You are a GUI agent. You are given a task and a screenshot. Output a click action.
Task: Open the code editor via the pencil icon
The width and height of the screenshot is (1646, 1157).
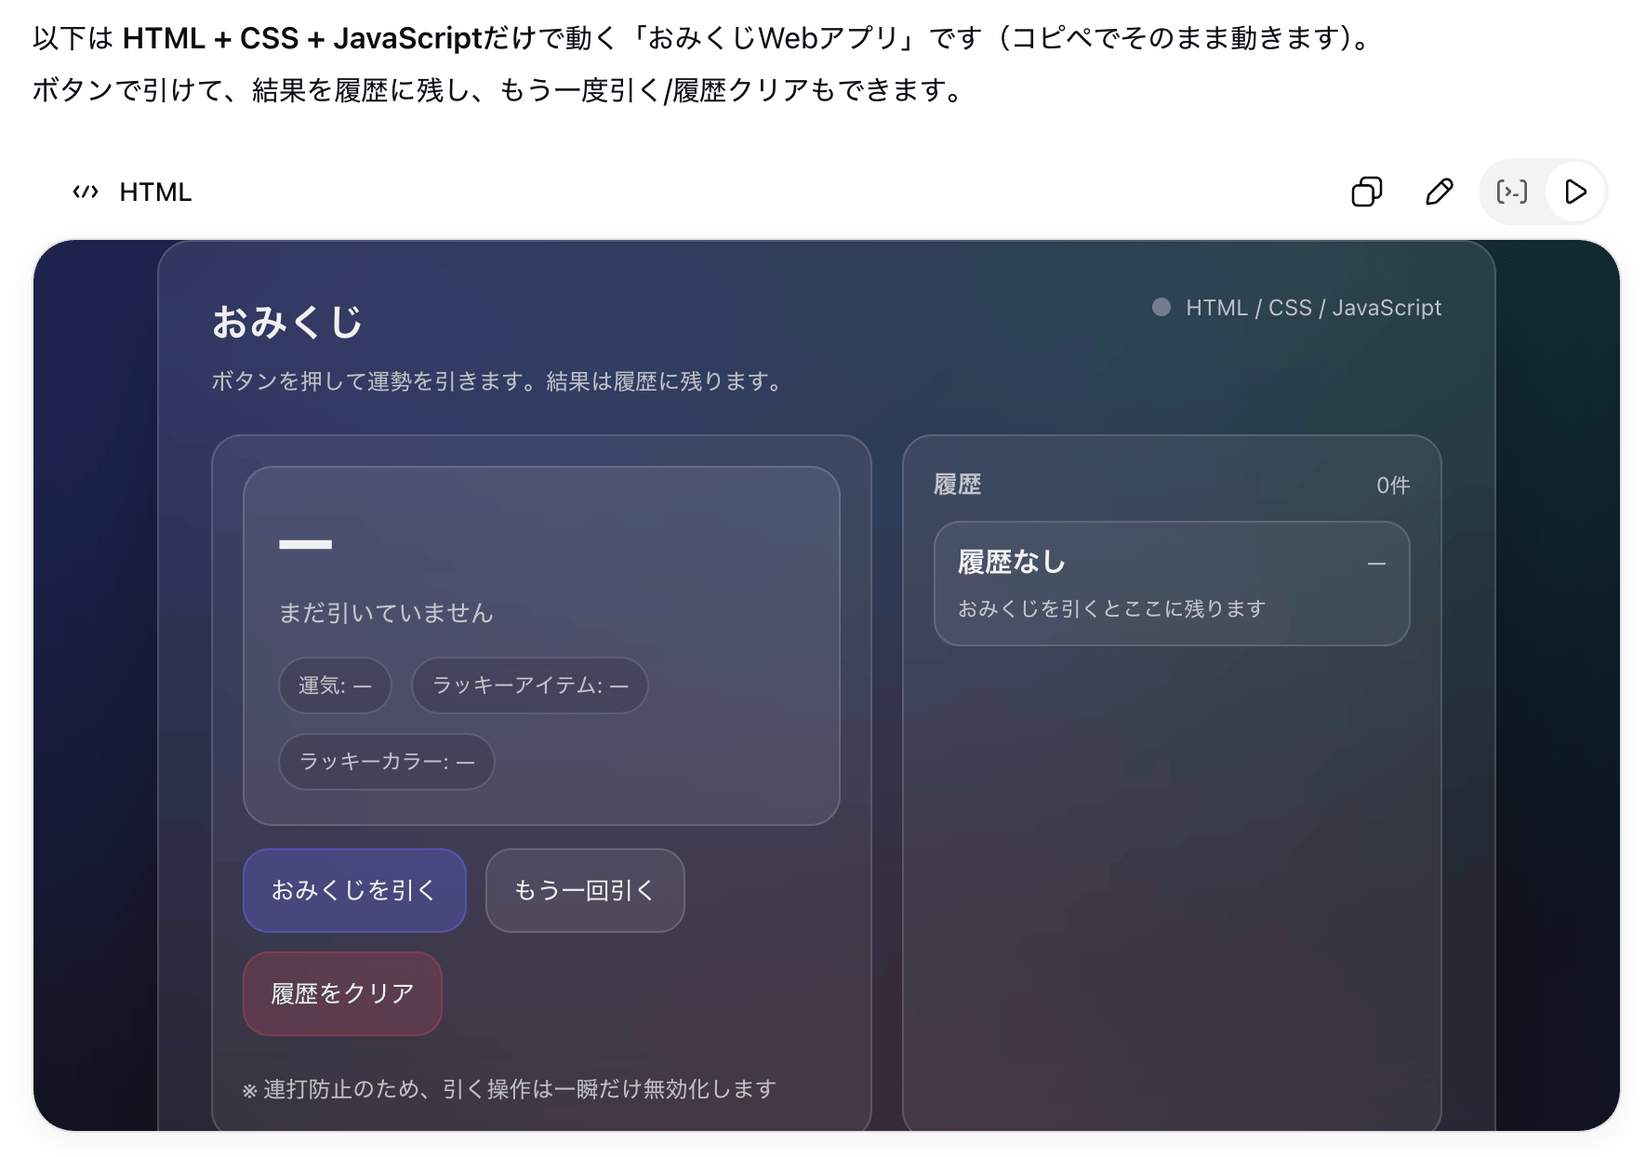click(x=1438, y=192)
